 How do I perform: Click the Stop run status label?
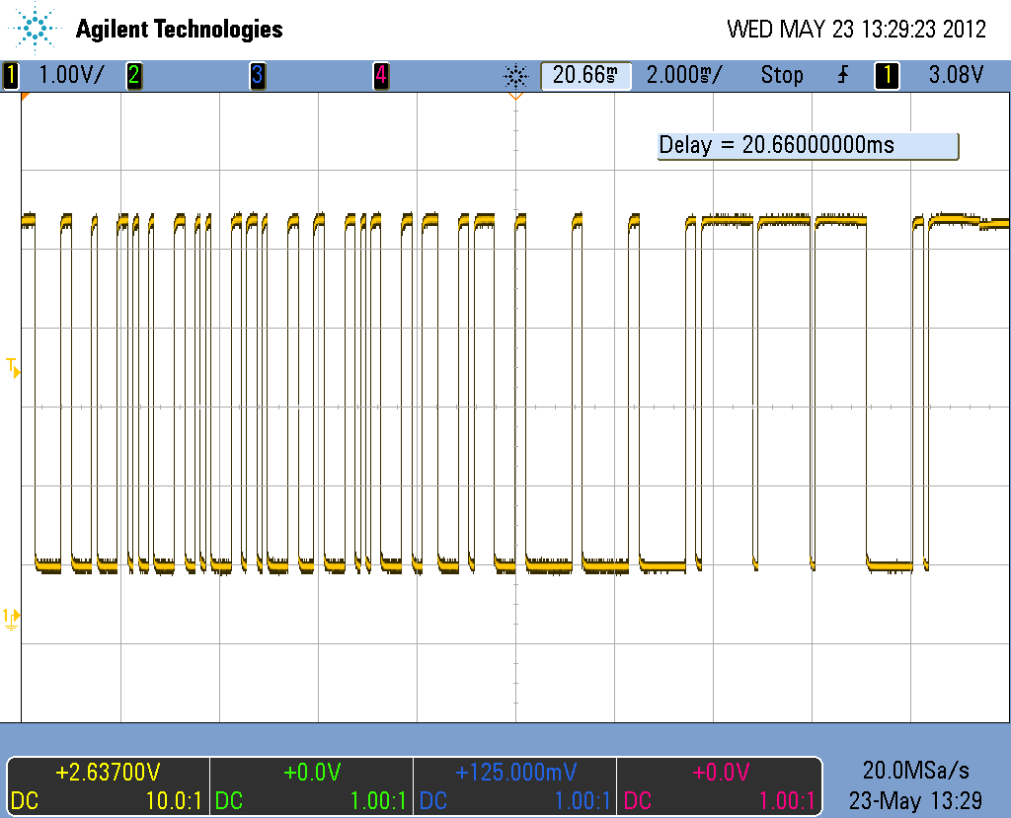coord(782,75)
